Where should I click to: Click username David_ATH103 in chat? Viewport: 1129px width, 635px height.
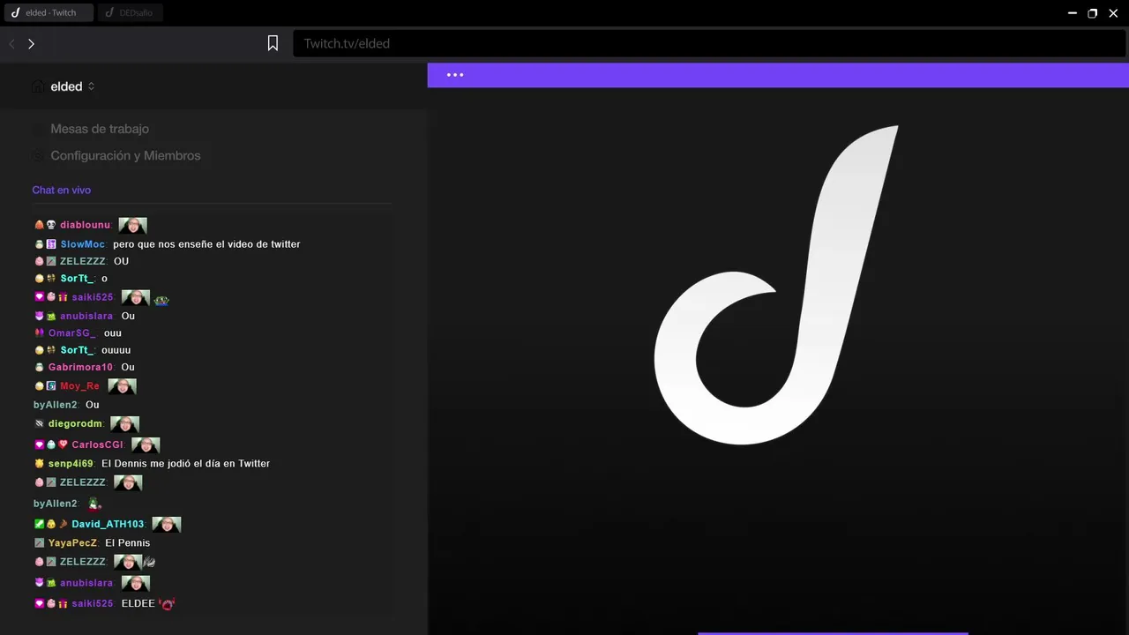coord(108,525)
